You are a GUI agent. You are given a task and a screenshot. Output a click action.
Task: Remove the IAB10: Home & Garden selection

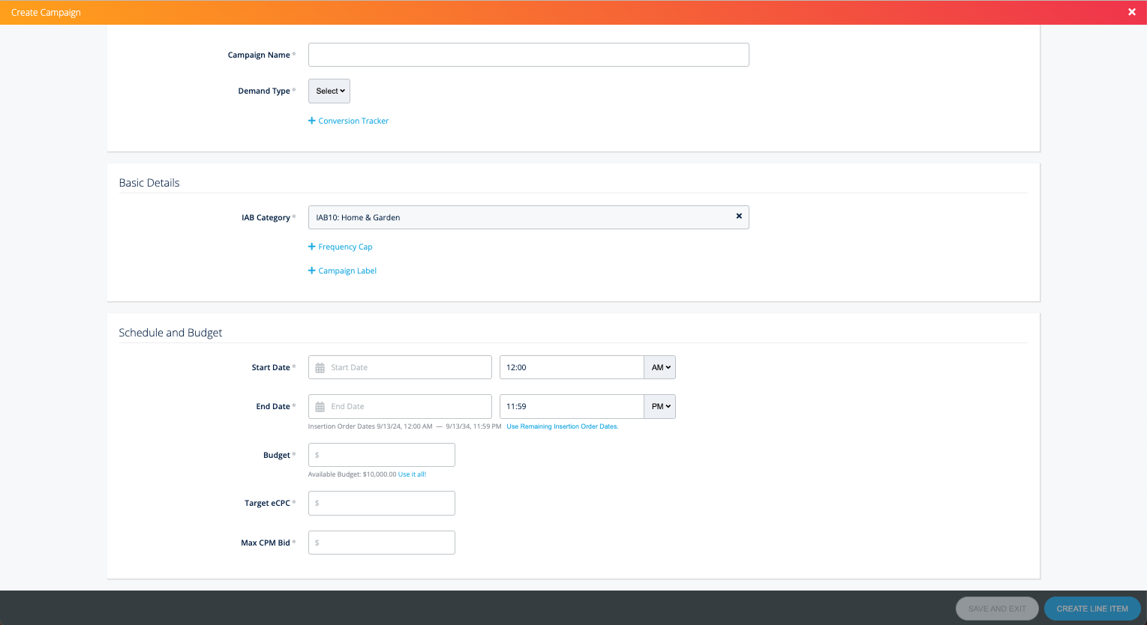pos(739,217)
